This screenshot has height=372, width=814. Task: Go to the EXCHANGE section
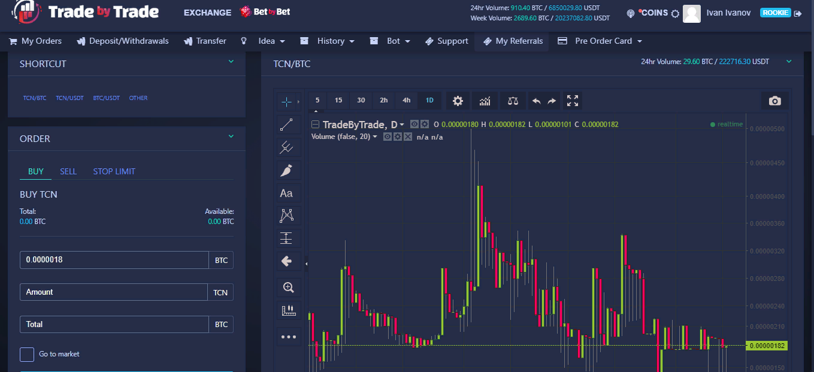[207, 13]
